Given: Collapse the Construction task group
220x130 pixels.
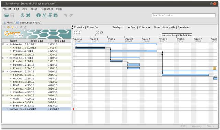Looking at the screenshot, I should pyautogui.click(x=3, y=71).
